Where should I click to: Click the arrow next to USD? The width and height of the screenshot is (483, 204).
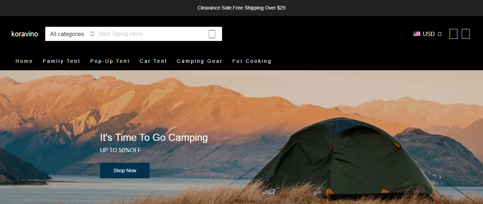440,34
